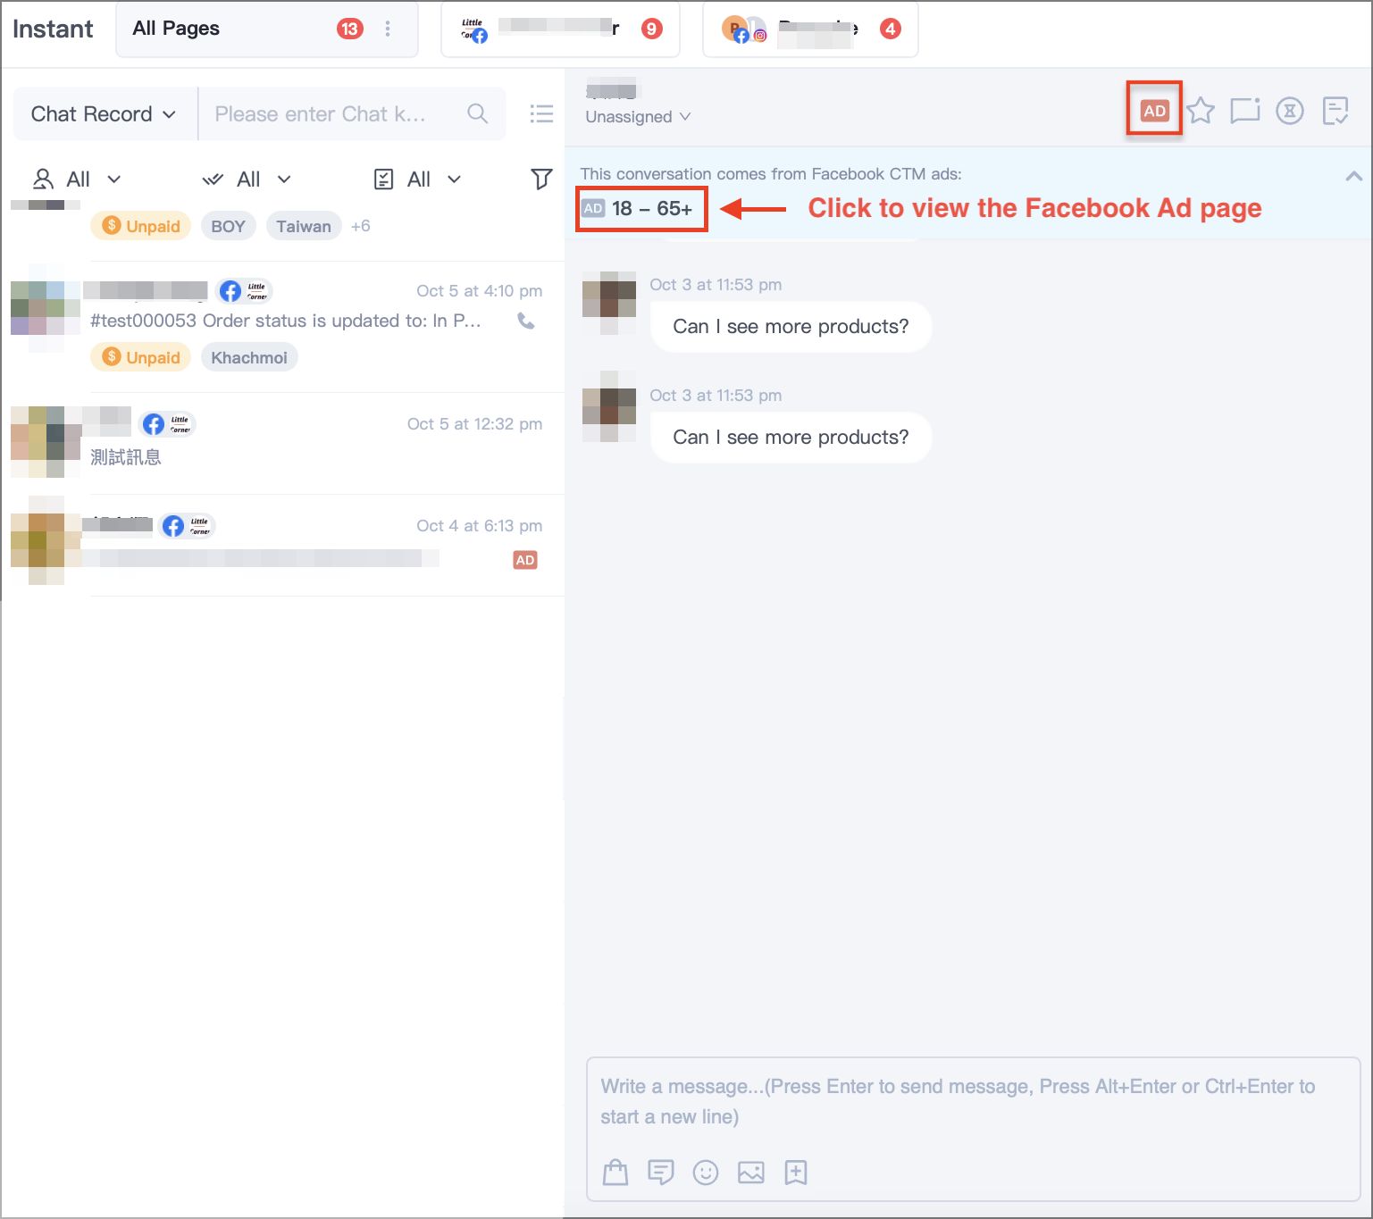Click the AD badge on Oct 4 conversation

pos(525,560)
